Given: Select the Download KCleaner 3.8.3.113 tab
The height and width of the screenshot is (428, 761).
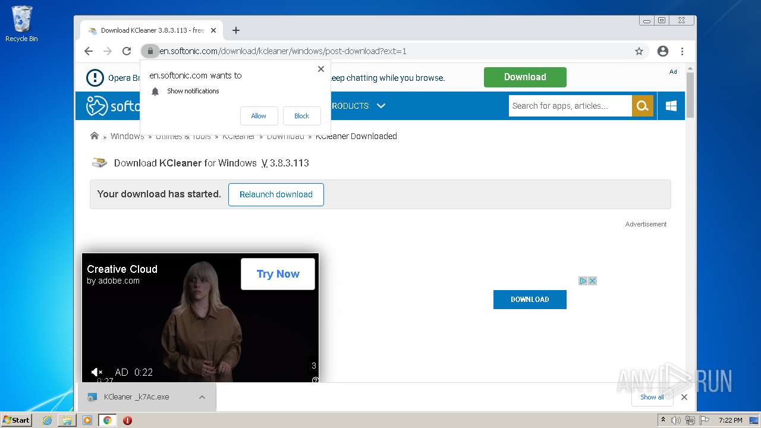Looking at the screenshot, I should [152, 30].
